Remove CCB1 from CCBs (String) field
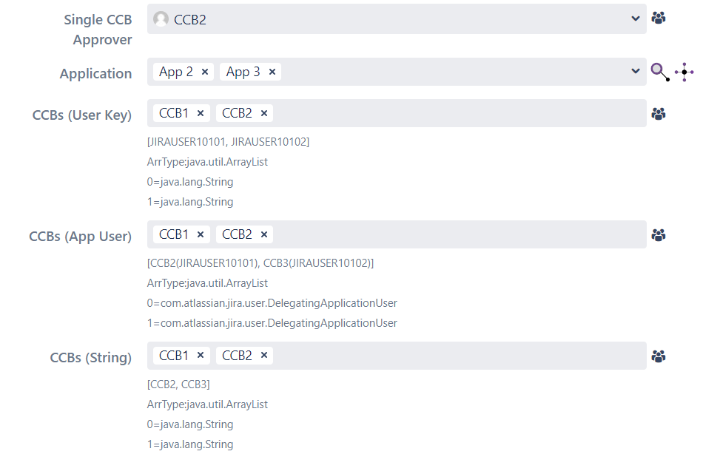This screenshot has height=454, width=720. click(x=201, y=356)
